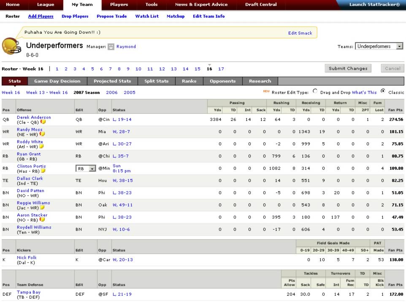Viewport: 406px width, 302px height.
Task: Launch StatTracker
Action: pos(374,4)
